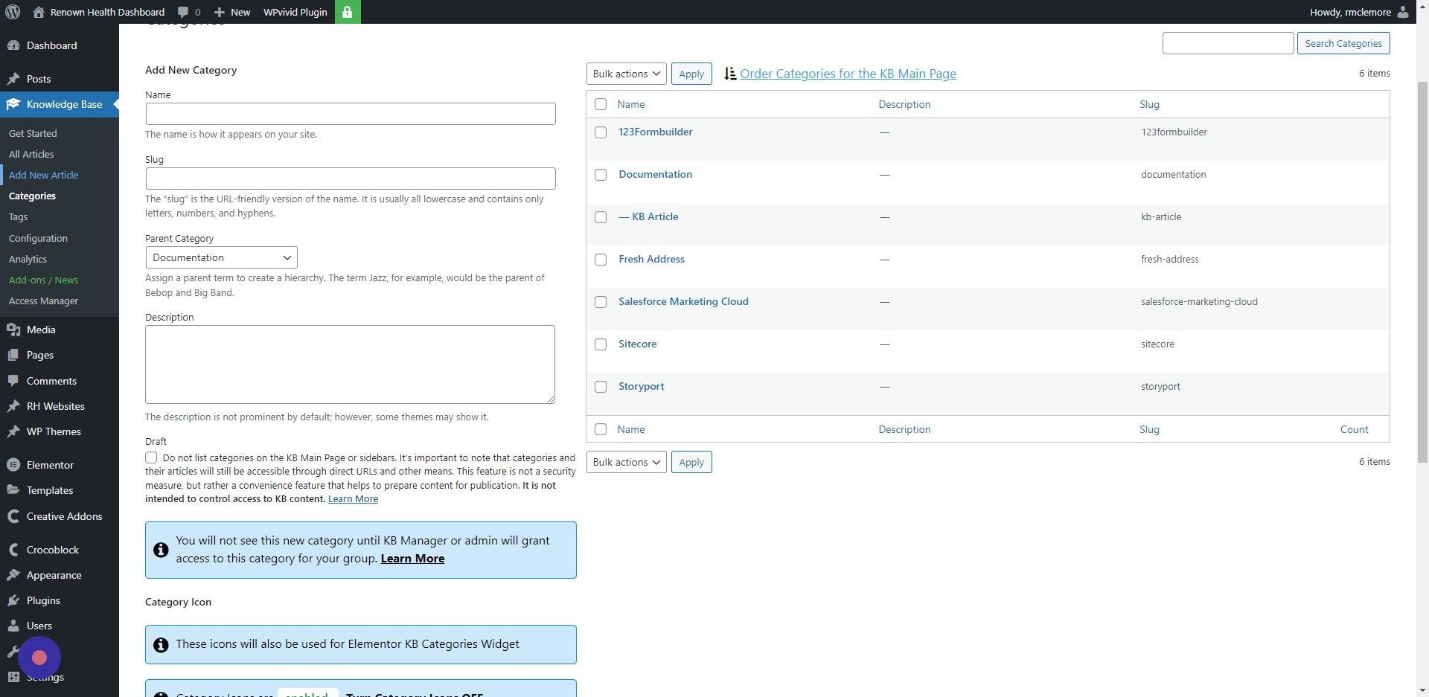Click the WP Themes pin icon
1429x697 pixels.
click(x=13, y=431)
